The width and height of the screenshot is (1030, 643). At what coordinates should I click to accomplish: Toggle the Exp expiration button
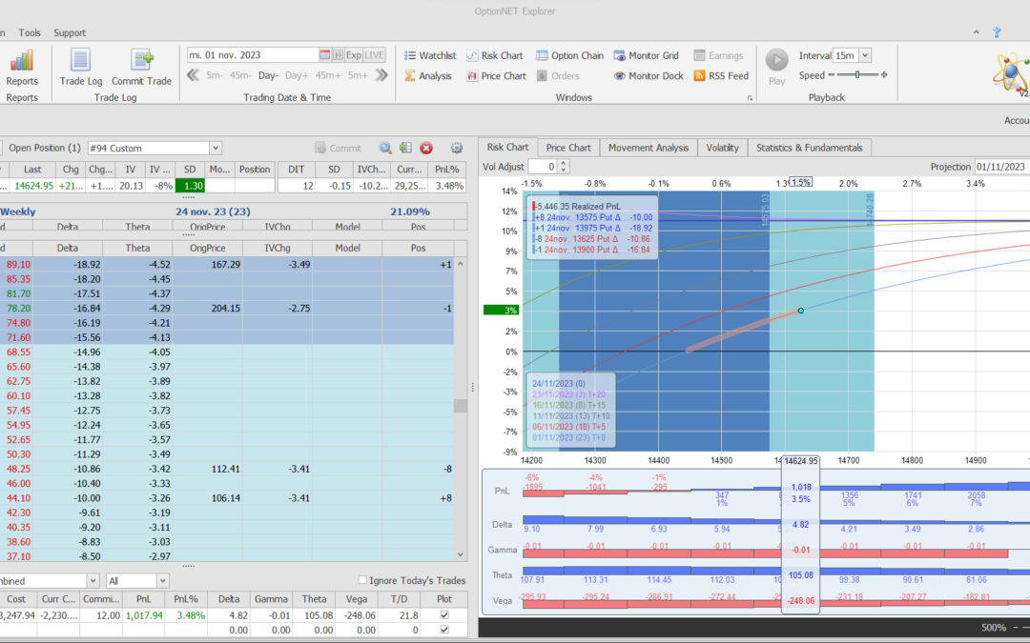click(x=354, y=55)
